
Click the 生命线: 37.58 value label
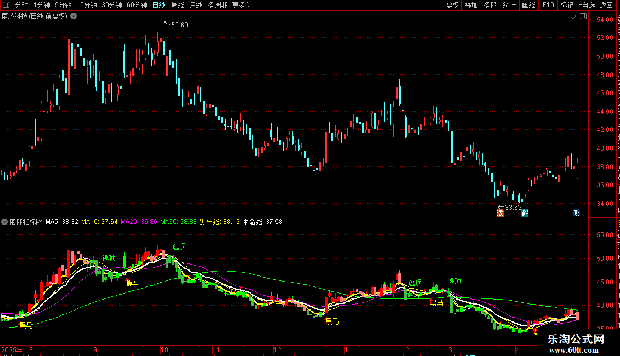coord(263,222)
